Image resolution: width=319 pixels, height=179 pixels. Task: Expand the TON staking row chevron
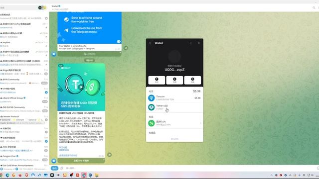pos(200,123)
